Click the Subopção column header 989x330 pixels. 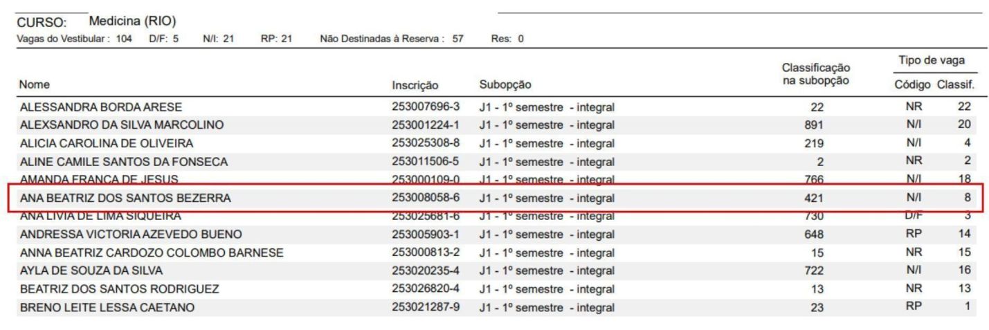(505, 86)
